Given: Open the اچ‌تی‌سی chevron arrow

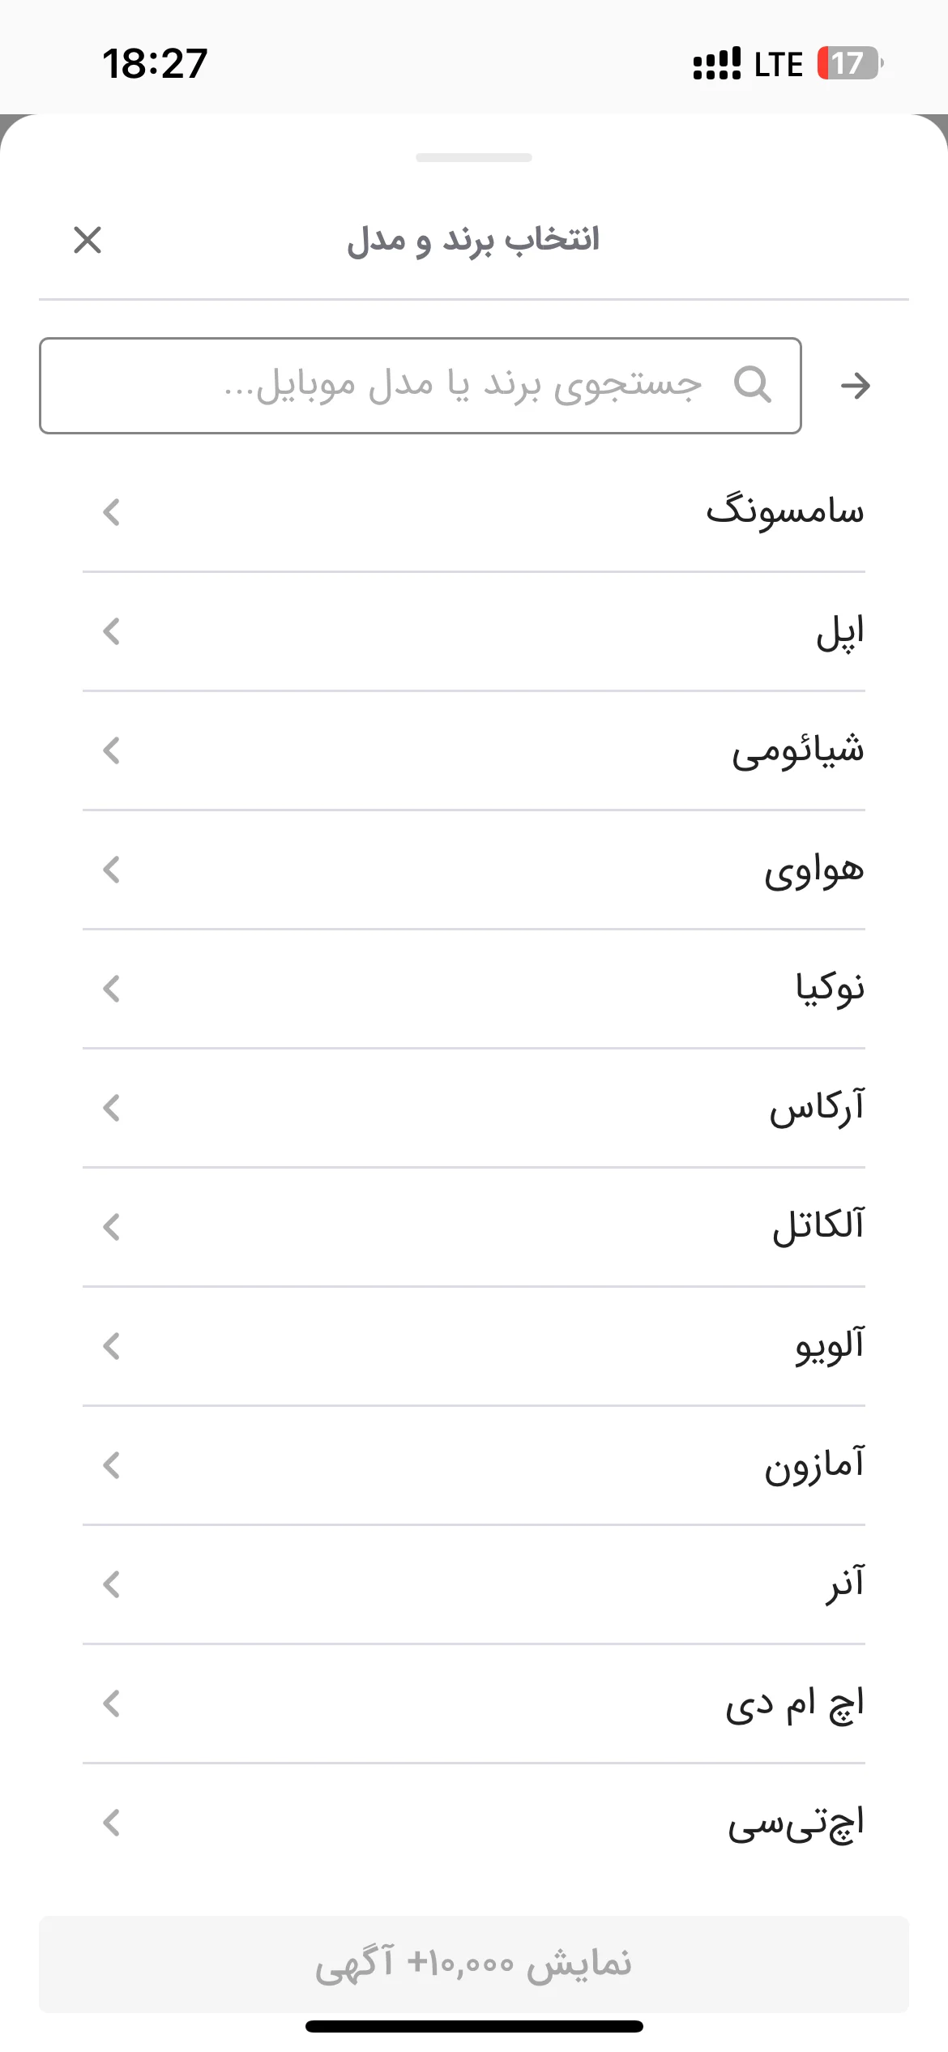Looking at the screenshot, I should (112, 1823).
